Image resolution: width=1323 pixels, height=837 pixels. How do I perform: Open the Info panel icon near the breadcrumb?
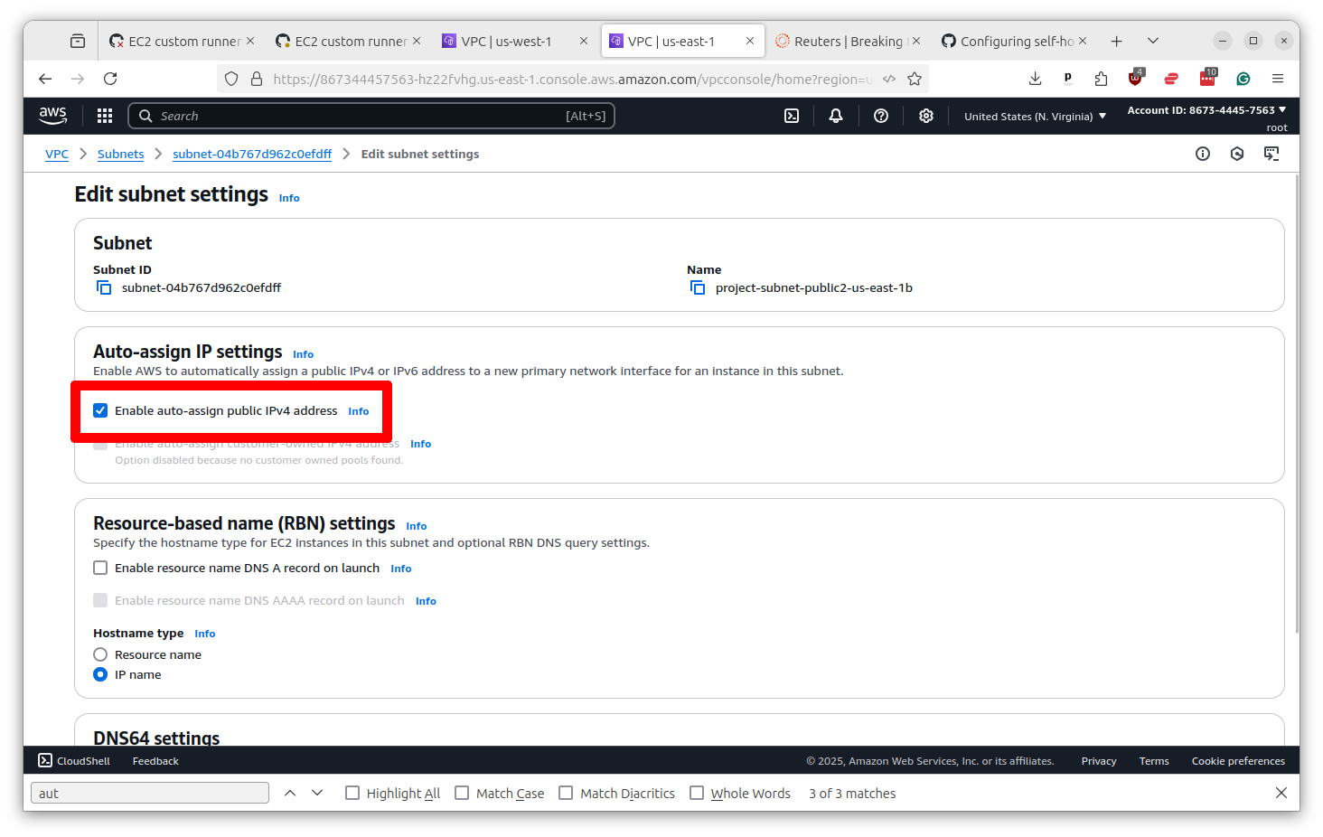[x=1202, y=154]
